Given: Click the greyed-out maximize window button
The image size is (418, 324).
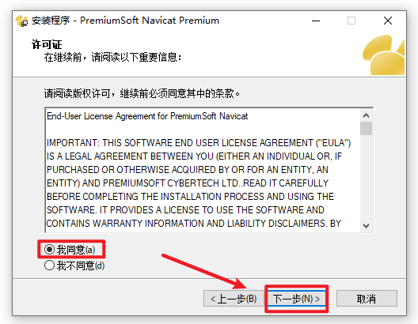Looking at the screenshot, I should pyautogui.click(x=351, y=21).
